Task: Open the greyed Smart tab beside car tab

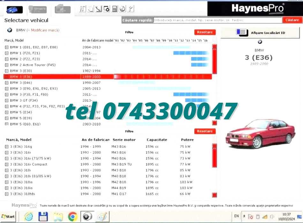Action: click(37, 9)
